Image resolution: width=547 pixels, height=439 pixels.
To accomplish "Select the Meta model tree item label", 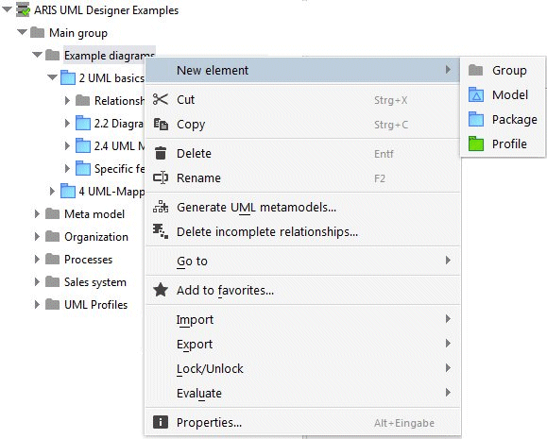I will pyautogui.click(x=94, y=213).
